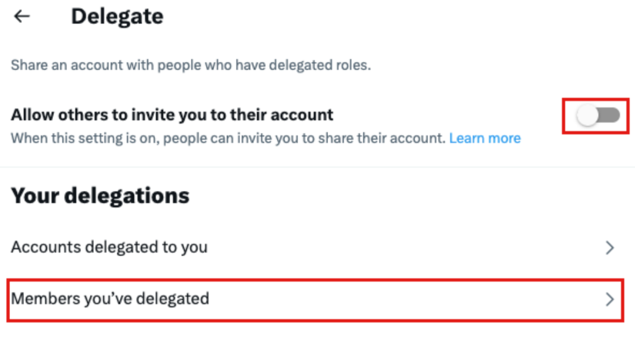This screenshot has height=360, width=635.
Task: Click the Allow others to invite you label
Action: click(x=172, y=114)
